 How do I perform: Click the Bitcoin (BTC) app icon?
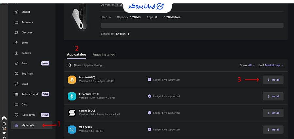pos(72,80)
